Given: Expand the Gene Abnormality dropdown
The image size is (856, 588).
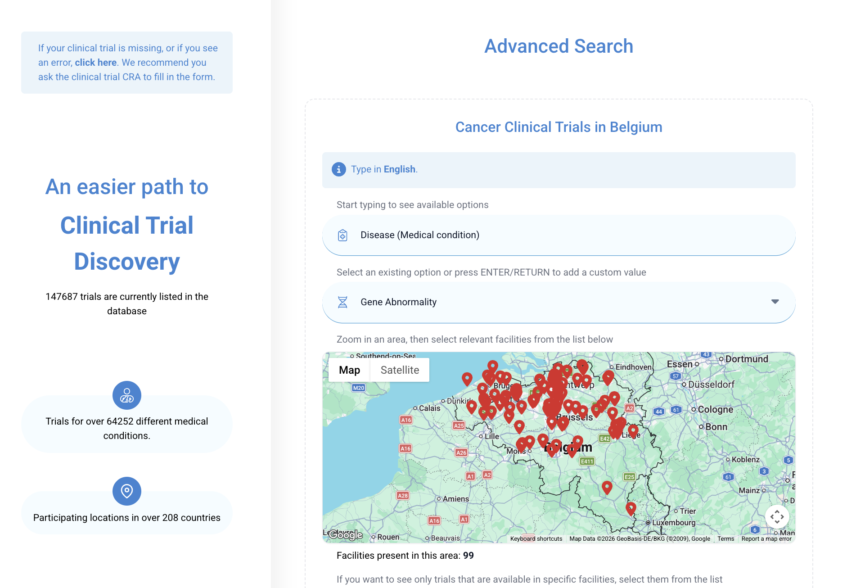Looking at the screenshot, I should tap(775, 301).
